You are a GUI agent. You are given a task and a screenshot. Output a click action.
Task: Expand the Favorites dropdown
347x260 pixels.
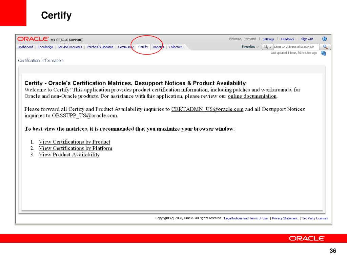tap(250, 47)
